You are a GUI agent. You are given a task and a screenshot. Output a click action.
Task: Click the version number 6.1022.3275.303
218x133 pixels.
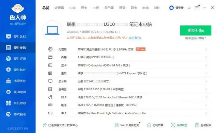pos(18,129)
